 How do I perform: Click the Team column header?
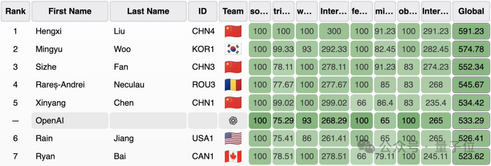click(x=233, y=11)
